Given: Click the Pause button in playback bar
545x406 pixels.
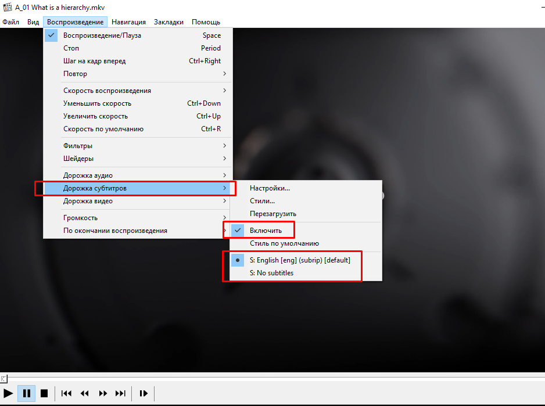Looking at the screenshot, I should coord(26,393).
